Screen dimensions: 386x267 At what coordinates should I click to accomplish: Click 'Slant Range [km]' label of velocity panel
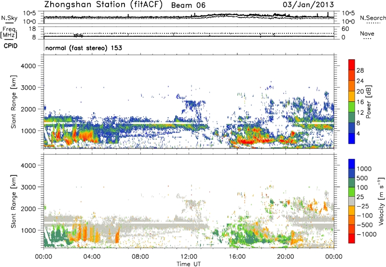(14, 201)
